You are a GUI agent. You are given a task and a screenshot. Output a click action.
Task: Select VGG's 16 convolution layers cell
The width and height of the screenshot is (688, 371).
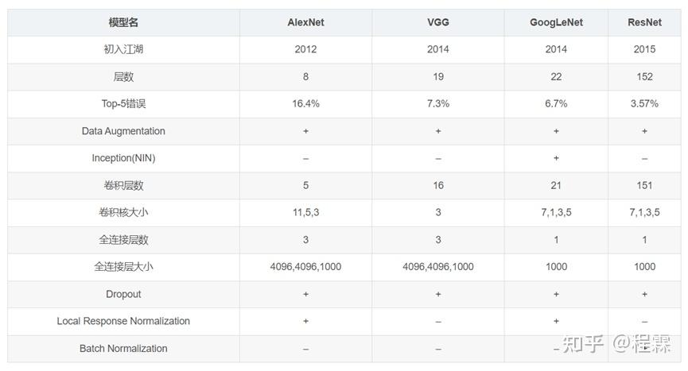click(x=438, y=185)
